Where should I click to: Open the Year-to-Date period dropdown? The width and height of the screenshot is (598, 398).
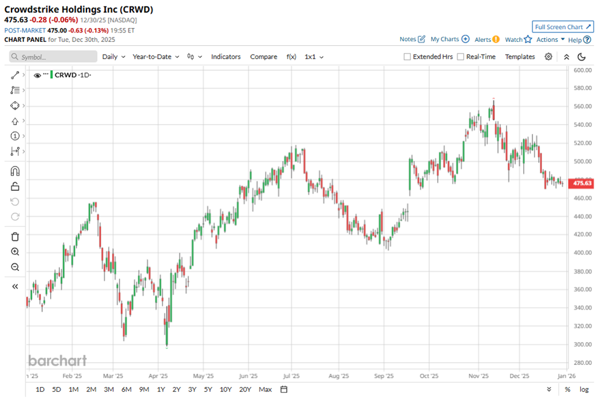(156, 57)
